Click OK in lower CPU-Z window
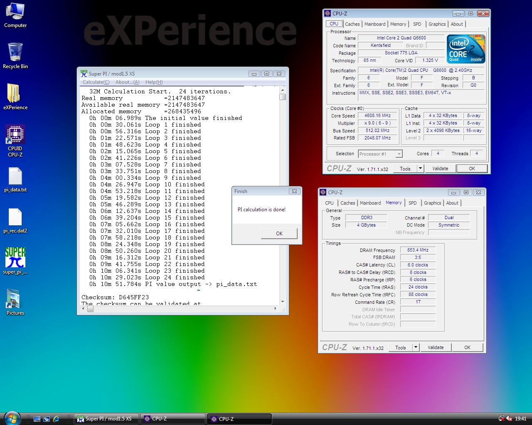This screenshot has width=532, height=425. click(467, 347)
